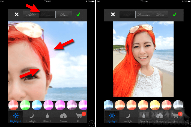This screenshot has height=127, width=191.
Task: Switch to Pan mode on left screen
Action: point(64,14)
